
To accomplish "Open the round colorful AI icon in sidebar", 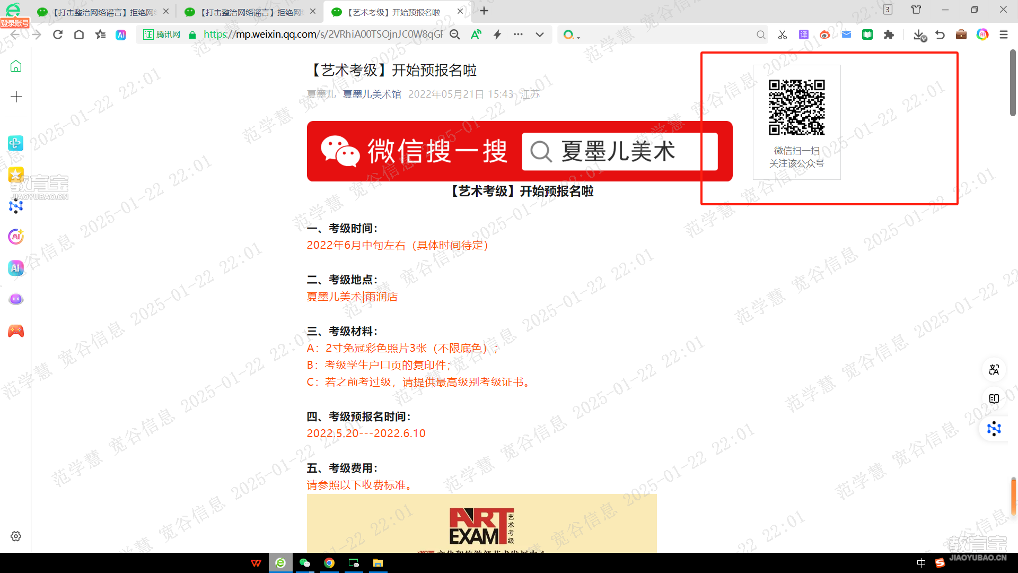I will (16, 237).
